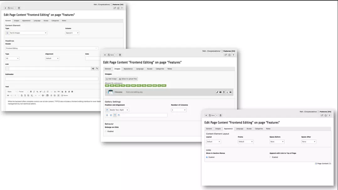Click the front-end-editing.png image thumbnail
The height and width of the screenshot is (190, 338).
click(x=110, y=92)
